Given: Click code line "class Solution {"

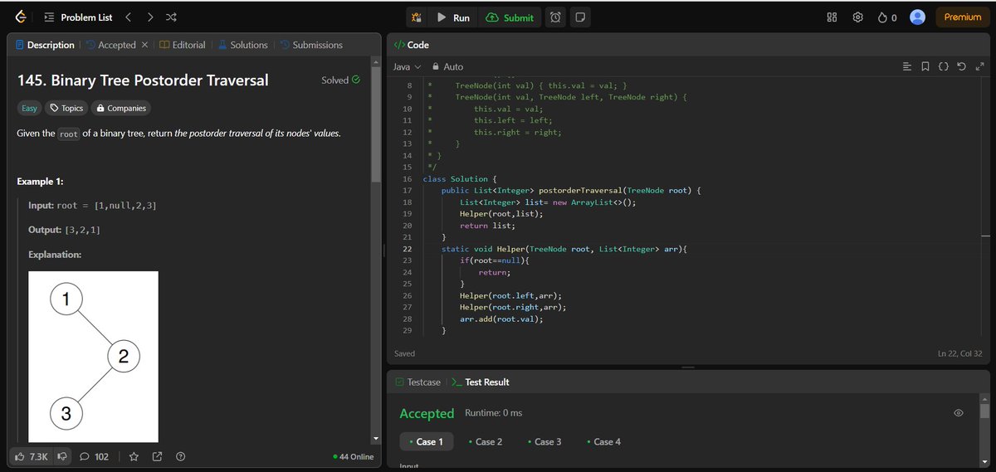Looking at the screenshot, I should click(460, 179).
